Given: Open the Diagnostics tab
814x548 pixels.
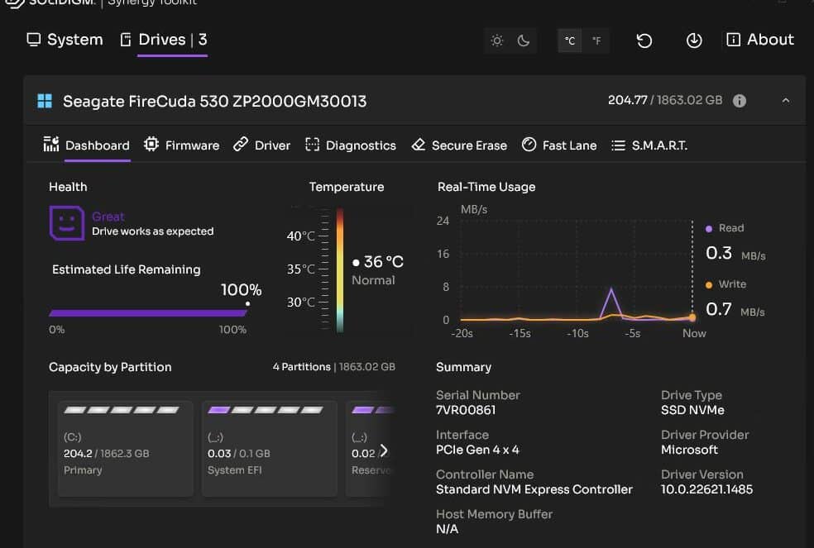Looking at the screenshot, I should (x=351, y=145).
